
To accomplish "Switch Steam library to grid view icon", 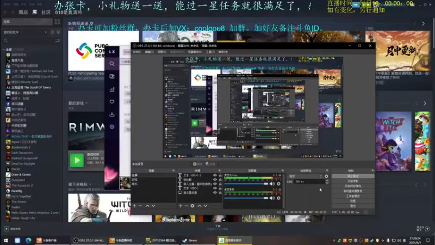I will click(58, 22).
